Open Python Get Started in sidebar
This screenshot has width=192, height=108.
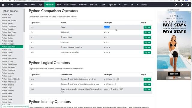[x=9, y=21]
